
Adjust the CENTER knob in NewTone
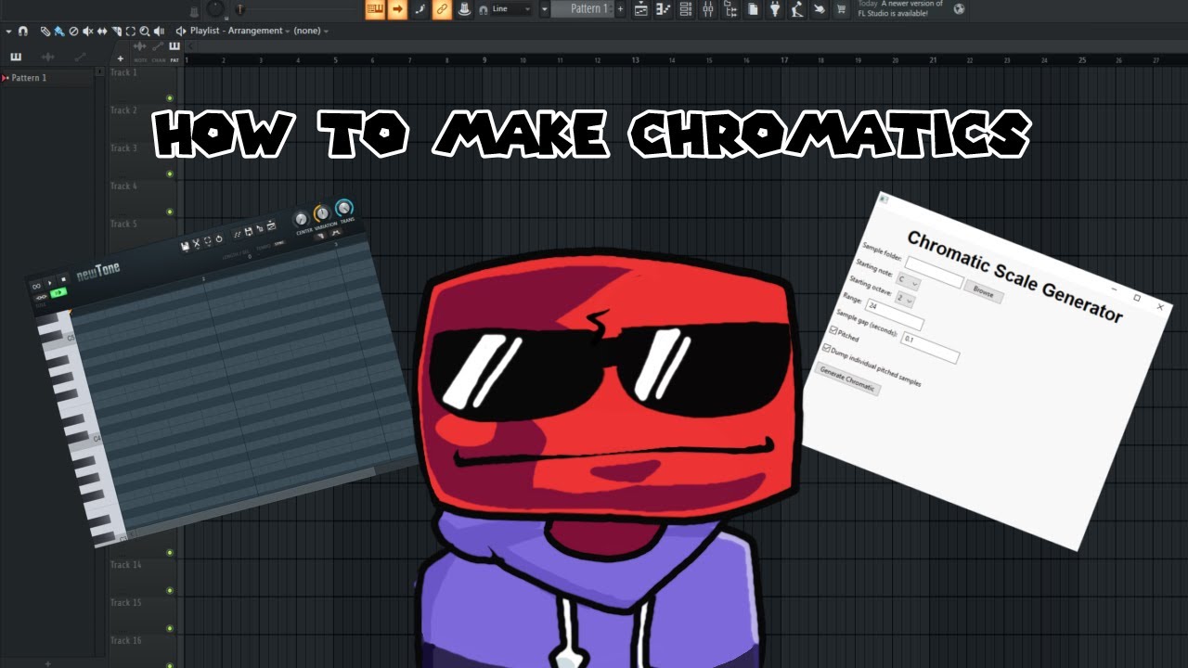pyautogui.click(x=301, y=219)
